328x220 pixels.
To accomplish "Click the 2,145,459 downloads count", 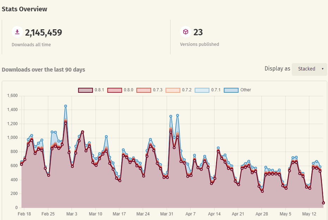I will coord(44,32).
